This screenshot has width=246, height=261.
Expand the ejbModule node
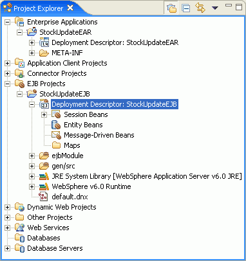pyautogui.click(x=32, y=156)
